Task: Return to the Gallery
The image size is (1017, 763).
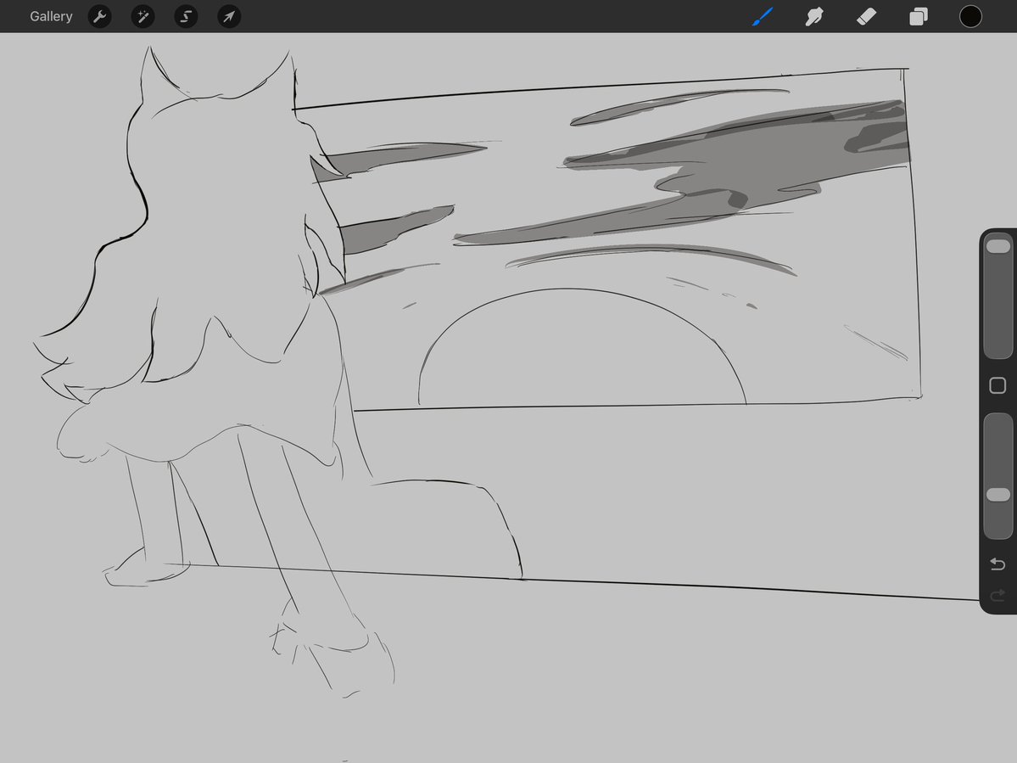Action: tap(51, 16)
